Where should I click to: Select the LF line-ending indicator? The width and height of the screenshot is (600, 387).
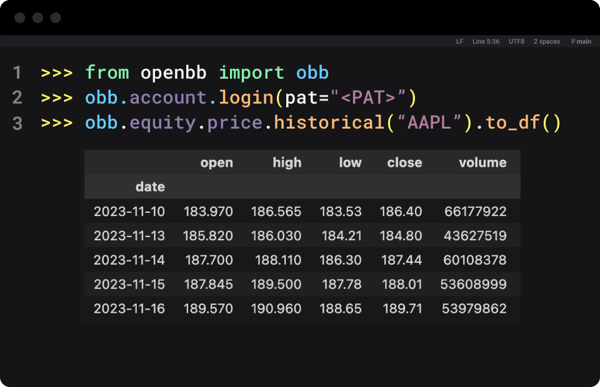tap(459, 41)
